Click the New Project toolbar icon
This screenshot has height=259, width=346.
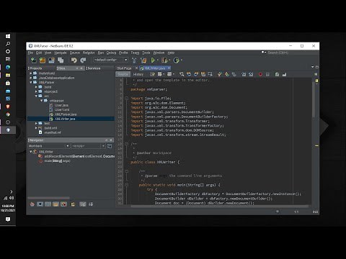click(43, 60)
